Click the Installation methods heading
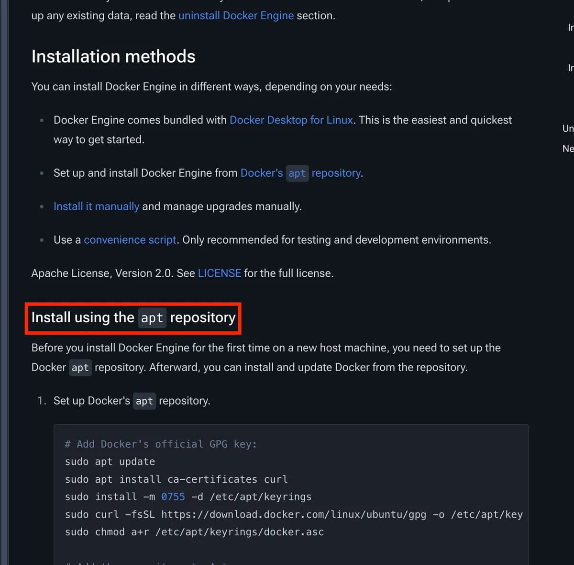The image size is (574, 565). point(113,56)
